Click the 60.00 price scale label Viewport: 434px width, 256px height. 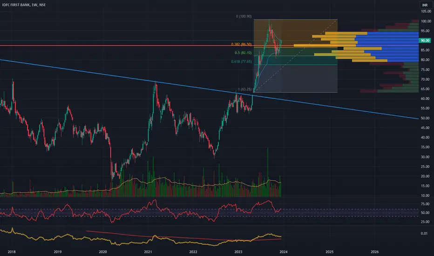(425, 99)
